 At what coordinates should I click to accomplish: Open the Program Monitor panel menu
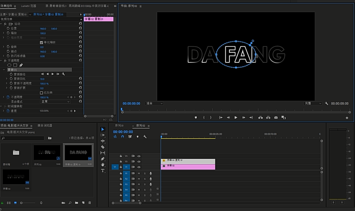[x=141, y=6]
